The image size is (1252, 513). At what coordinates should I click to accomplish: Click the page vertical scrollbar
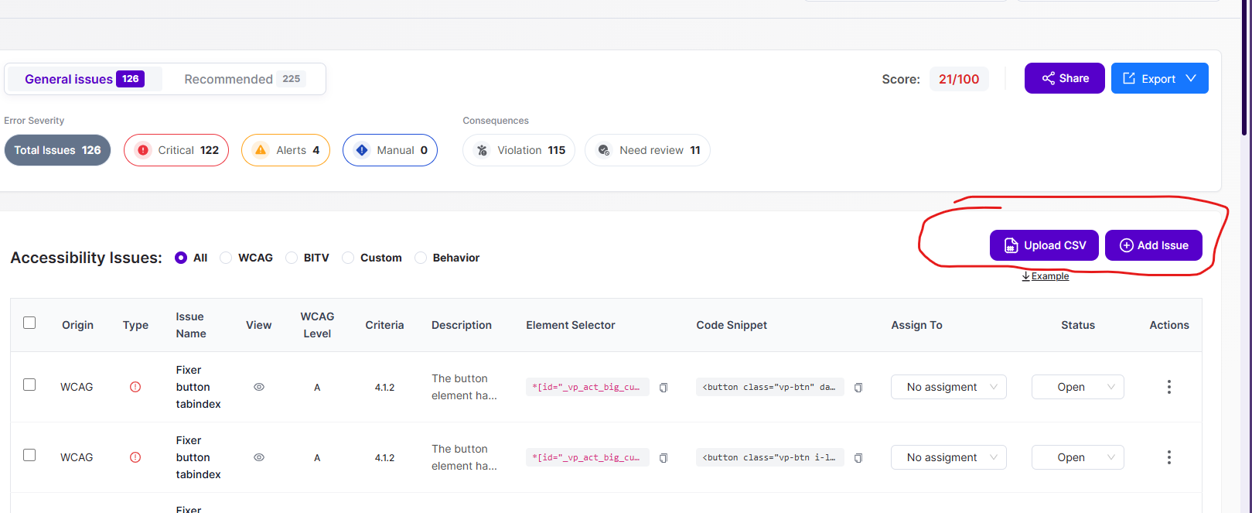1245,67
